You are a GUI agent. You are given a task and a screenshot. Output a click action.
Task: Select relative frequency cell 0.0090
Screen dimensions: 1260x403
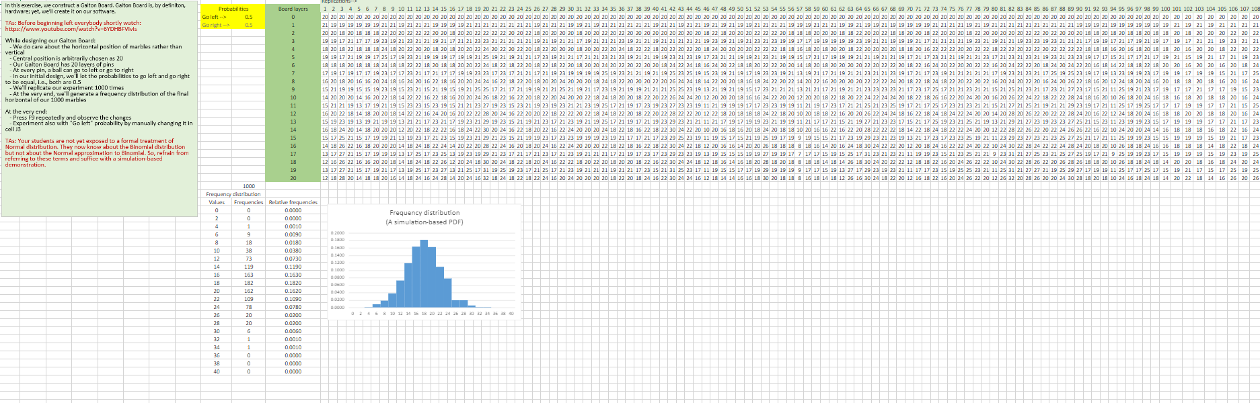tap(293, 234)
